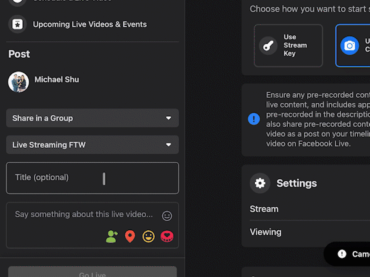The height and width of the screenshot is (277, 370).
Task: Open the Share in a Group dropdown
Action: point(92,118)
